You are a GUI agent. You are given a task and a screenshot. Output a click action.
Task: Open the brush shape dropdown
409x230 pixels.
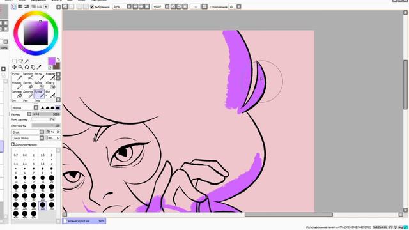[42, 132]
